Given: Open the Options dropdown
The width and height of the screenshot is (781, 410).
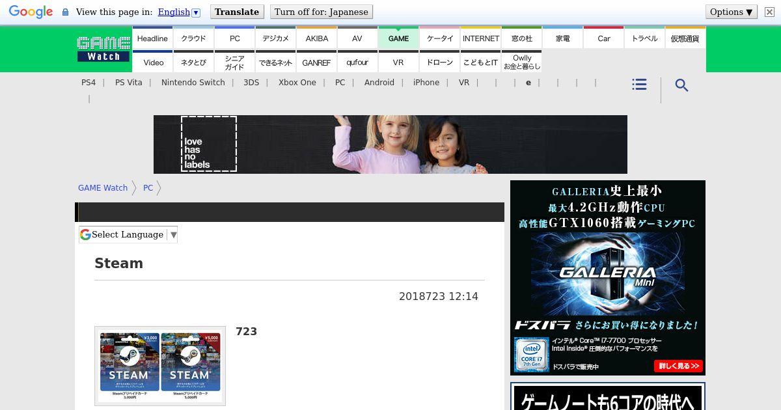Looking at the screenshot, I should click(x=732, y=12).
